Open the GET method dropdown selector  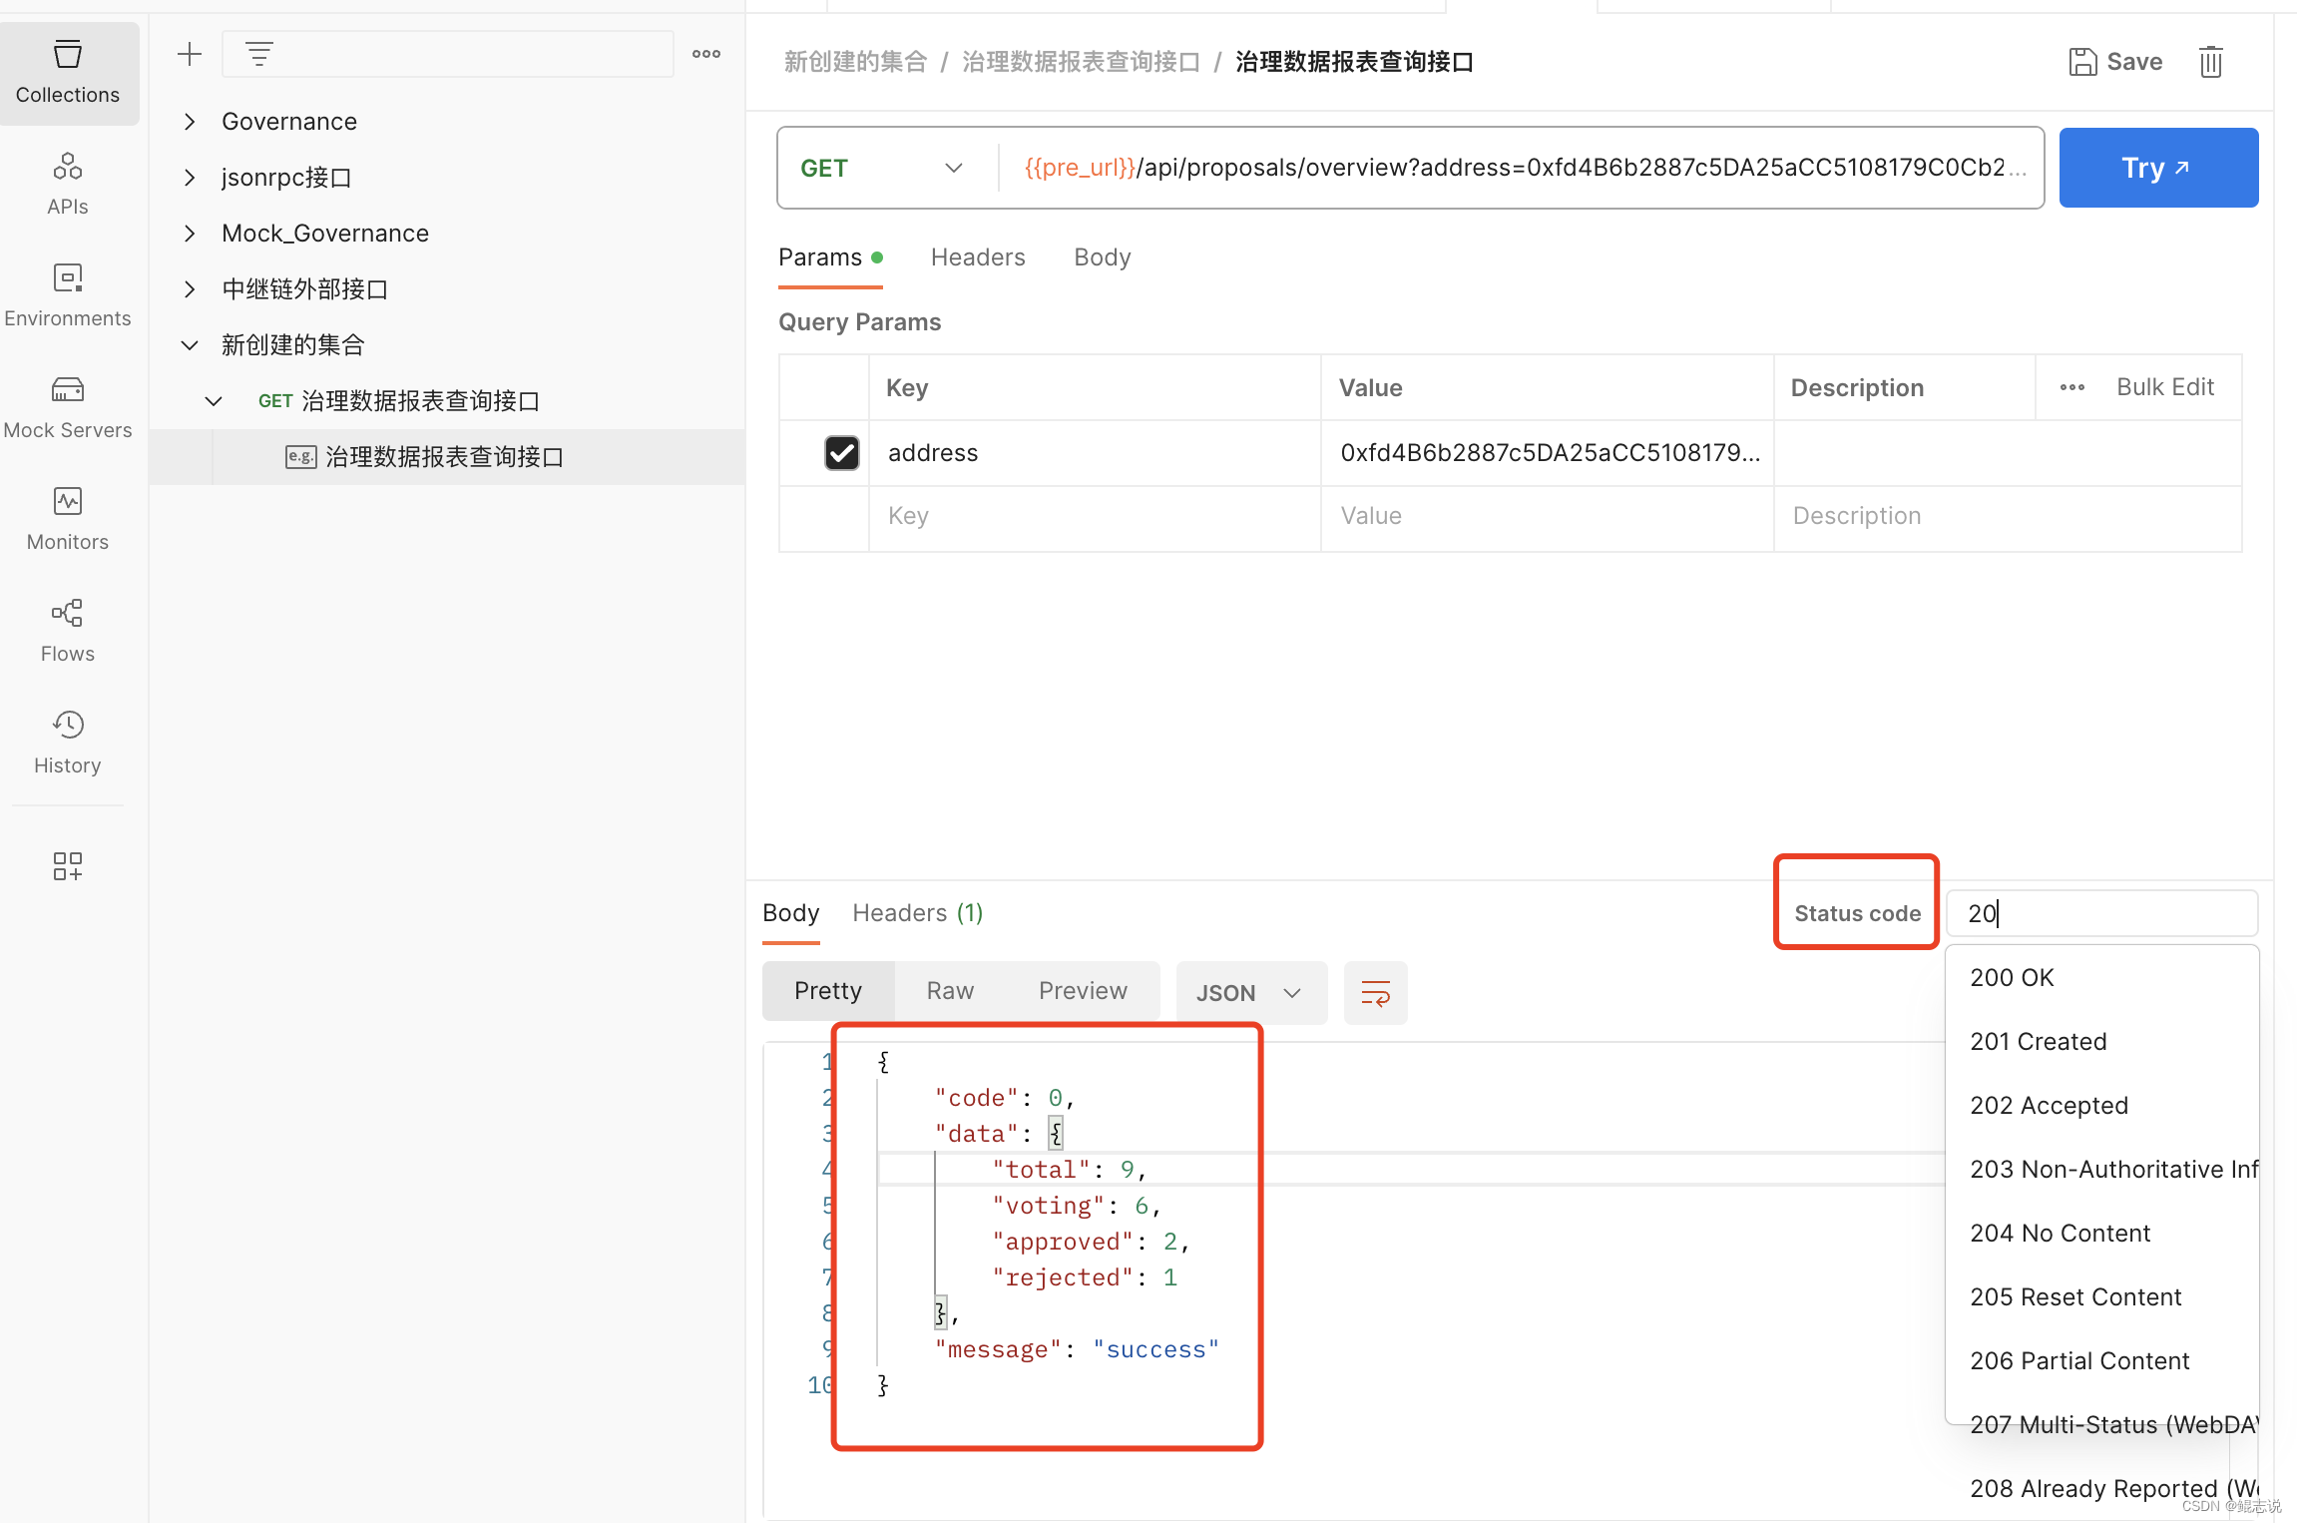point(878,167)
